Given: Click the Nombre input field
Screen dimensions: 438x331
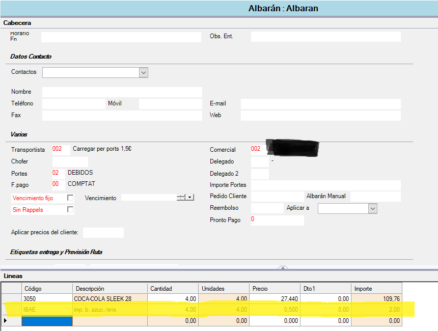Looking at the screenshot, I should point(122,92).
